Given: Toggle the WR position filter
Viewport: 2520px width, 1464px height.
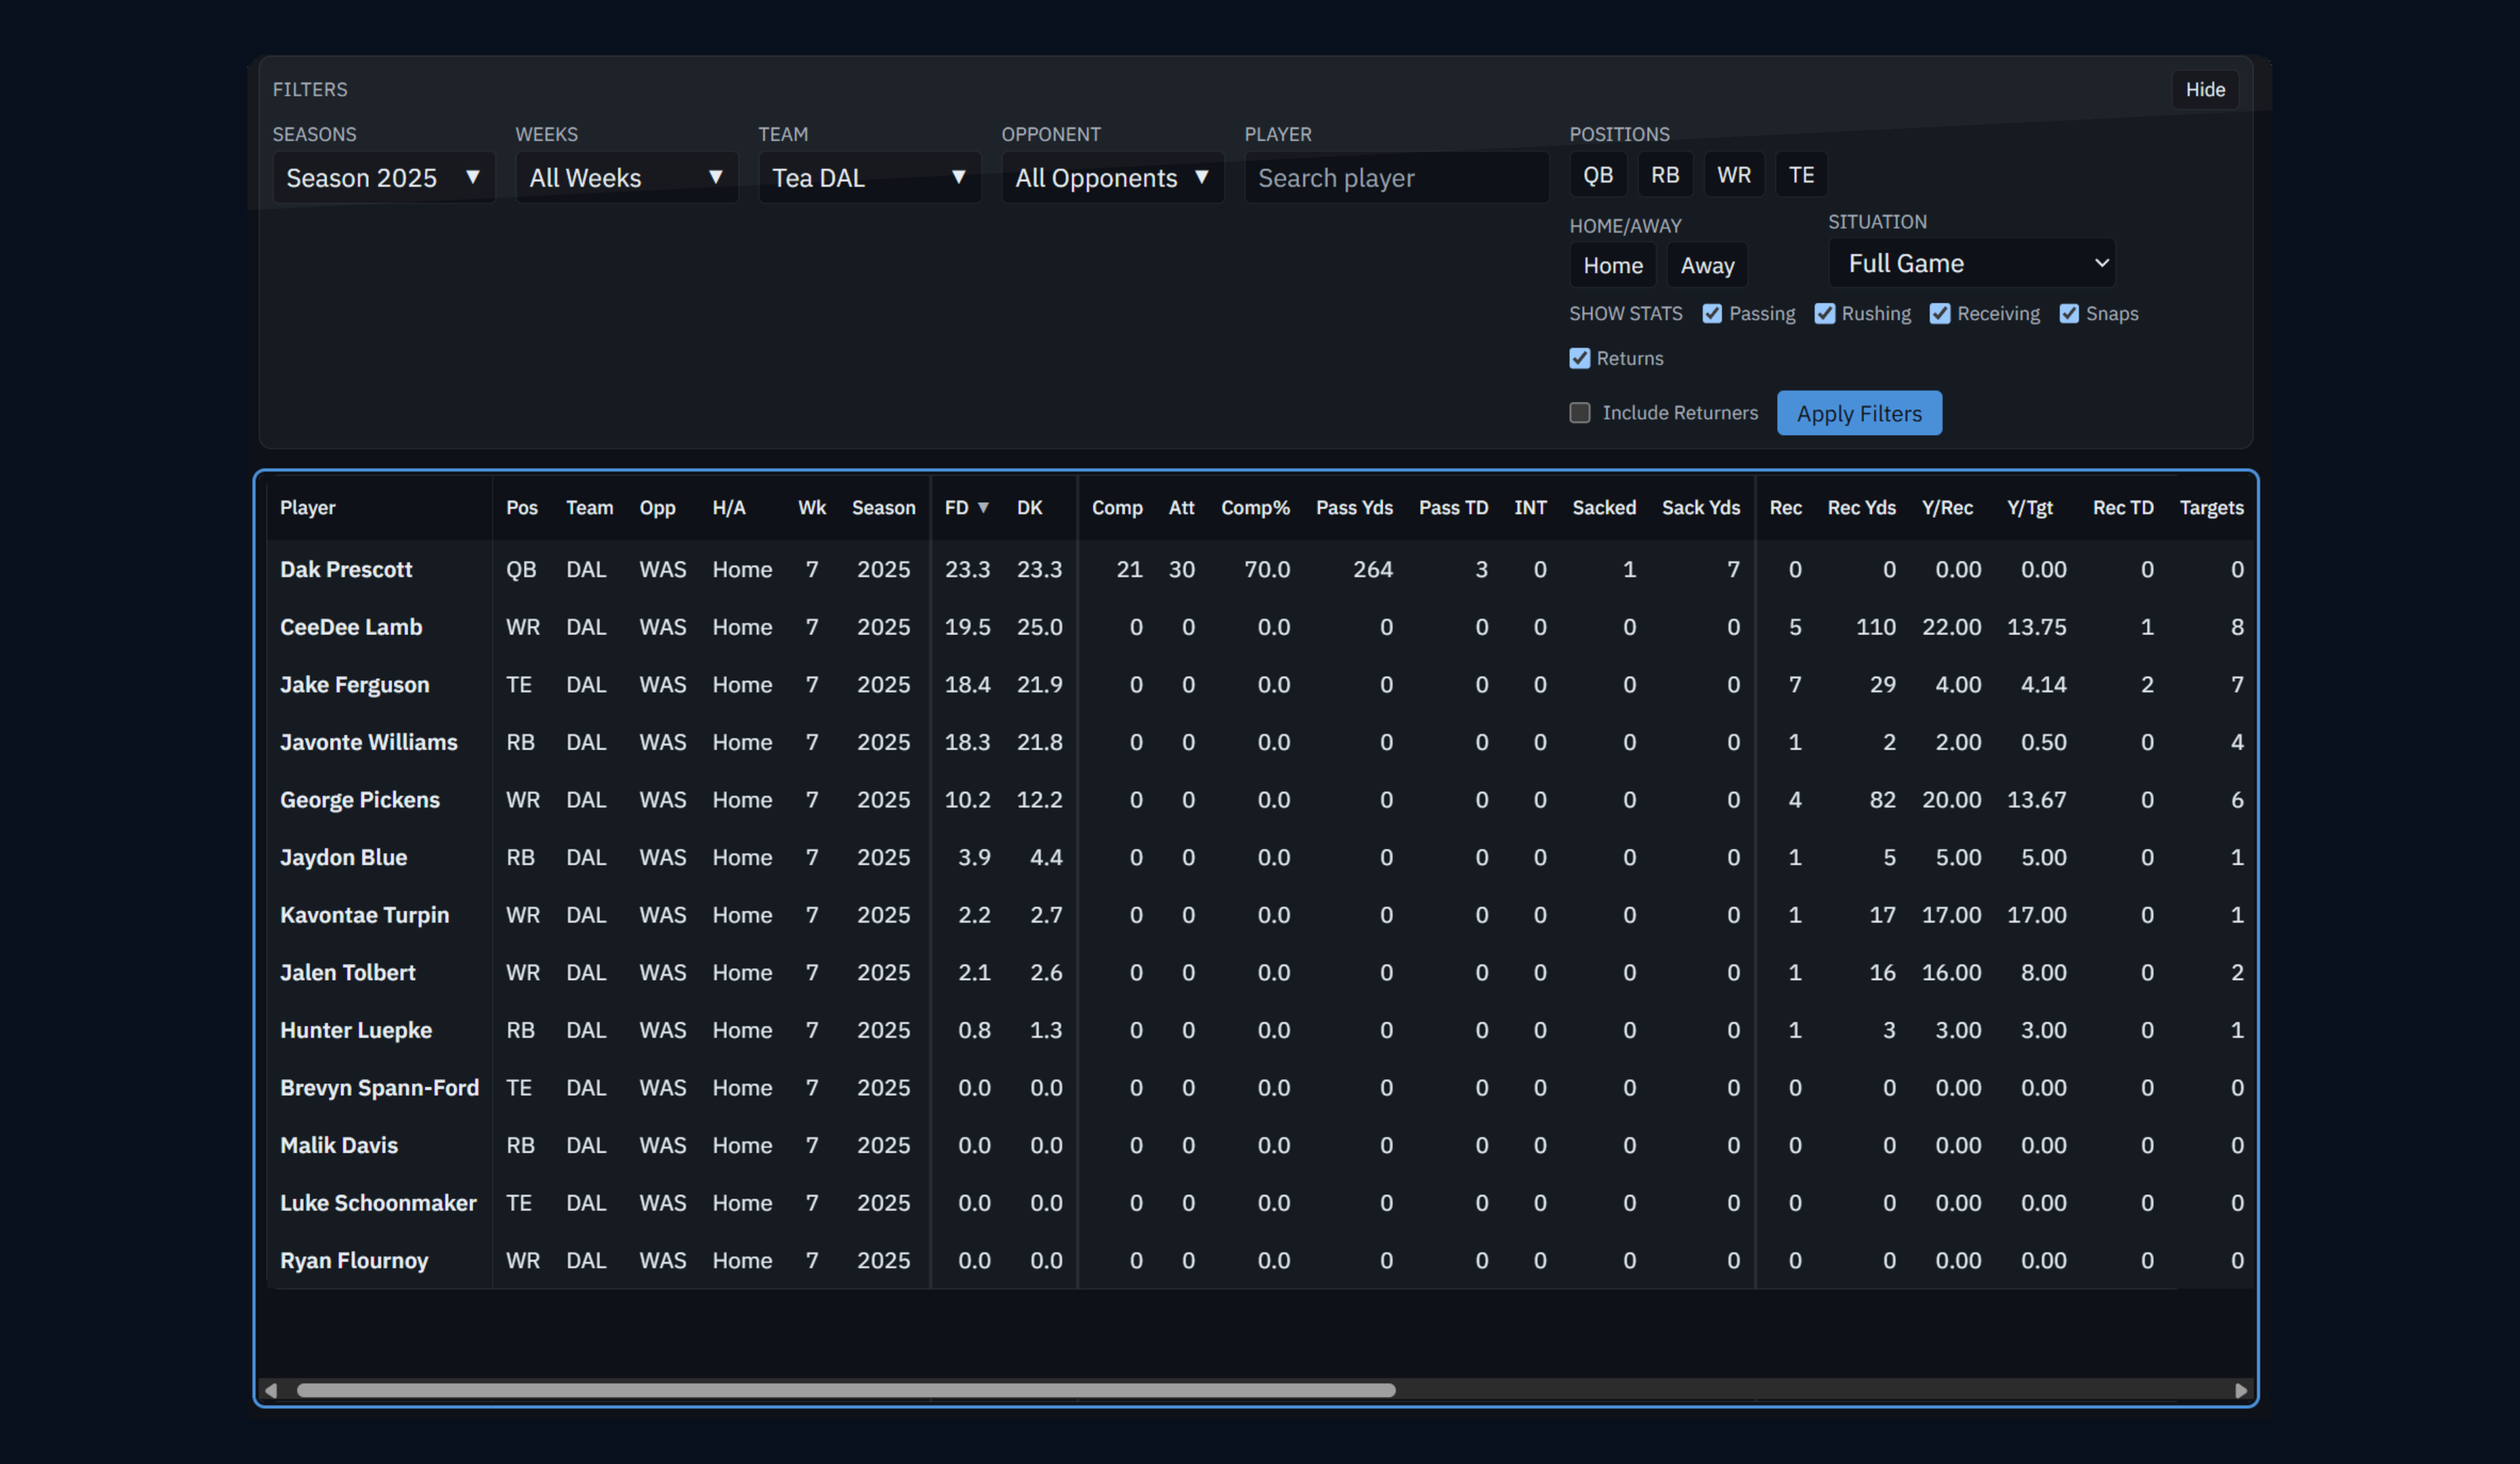Looking at the screenshot, I should (x=1734, y=175).
